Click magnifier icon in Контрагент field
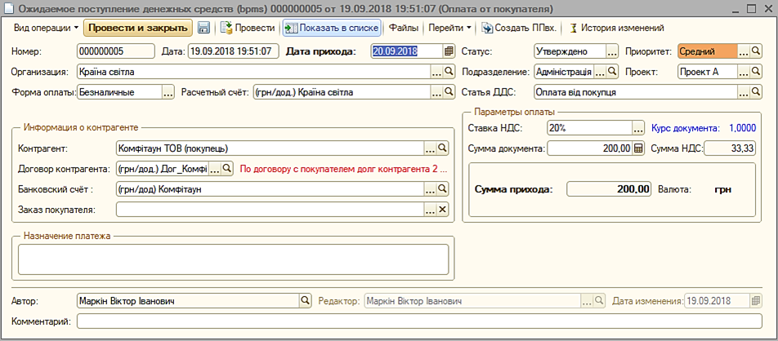 [x=443, y=148]
